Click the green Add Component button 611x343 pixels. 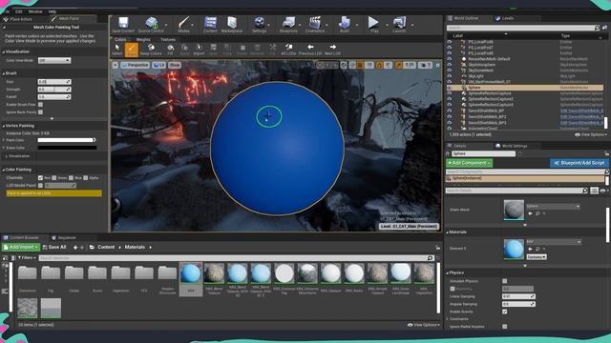pos(469,163)
